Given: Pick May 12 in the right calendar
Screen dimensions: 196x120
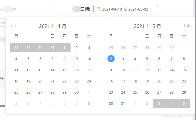Looking at the screenshot, I should pyautogui.click(x=147, y=70).
